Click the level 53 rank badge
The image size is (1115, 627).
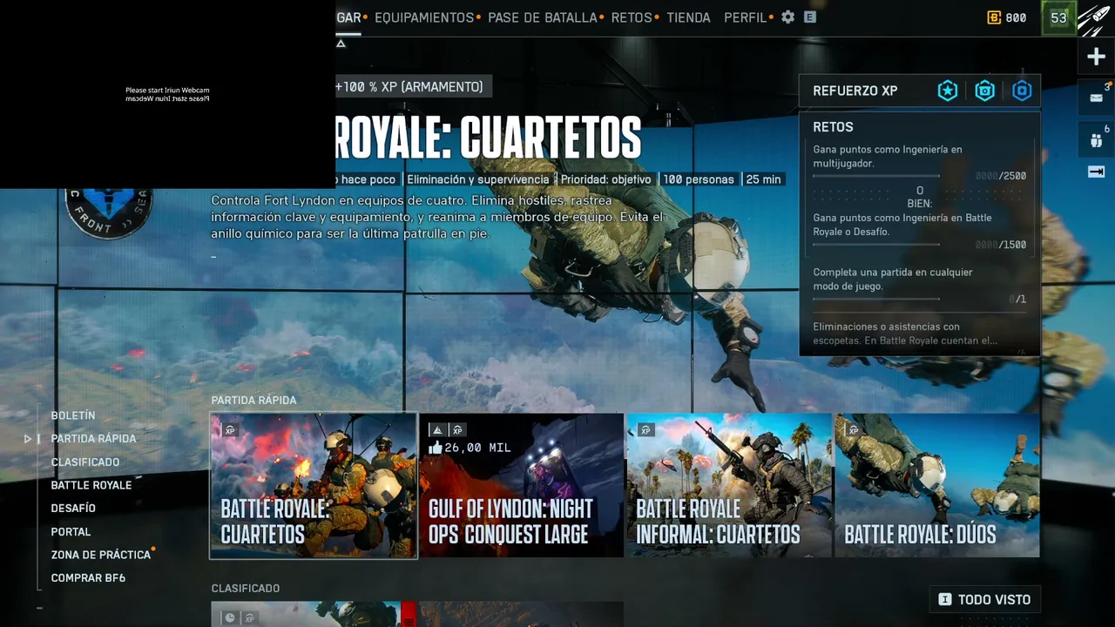pyautogui.click(x=1058, y=17)
